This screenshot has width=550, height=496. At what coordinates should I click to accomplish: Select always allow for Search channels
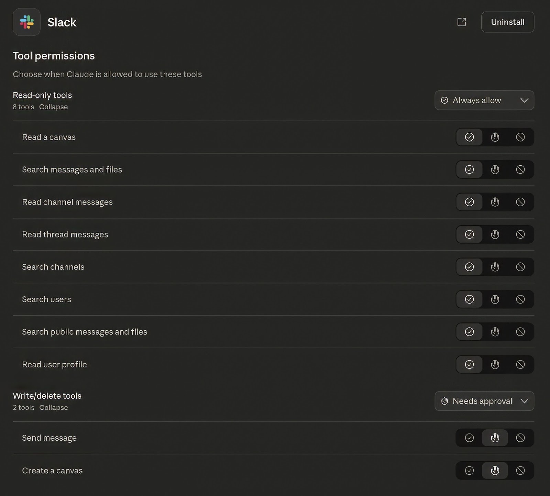click(469, 267)
